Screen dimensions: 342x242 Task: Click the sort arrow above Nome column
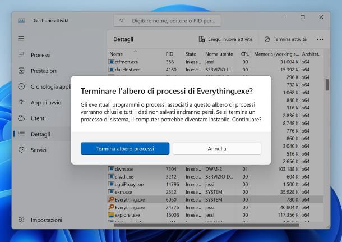click(135, 51)
